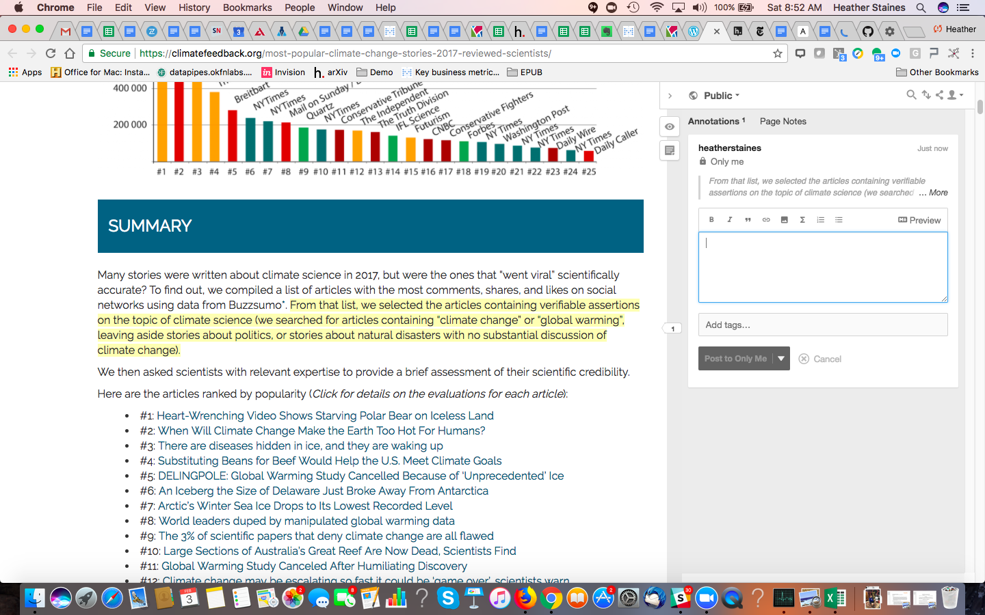Open the Gmail pinned tab
Screen dimensions: 985x615
coord(65,31)
